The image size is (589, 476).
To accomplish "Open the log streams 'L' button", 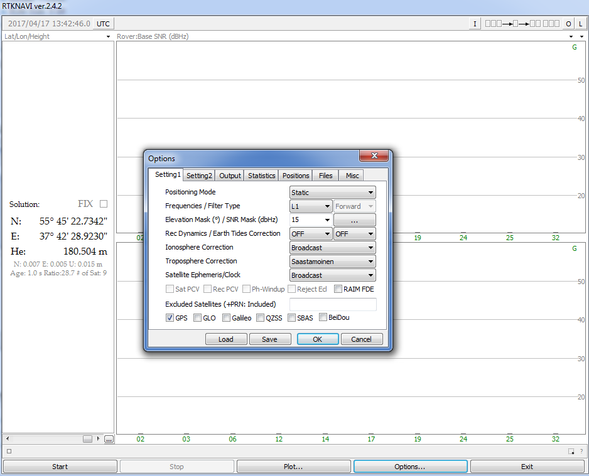I will point(580,24).
